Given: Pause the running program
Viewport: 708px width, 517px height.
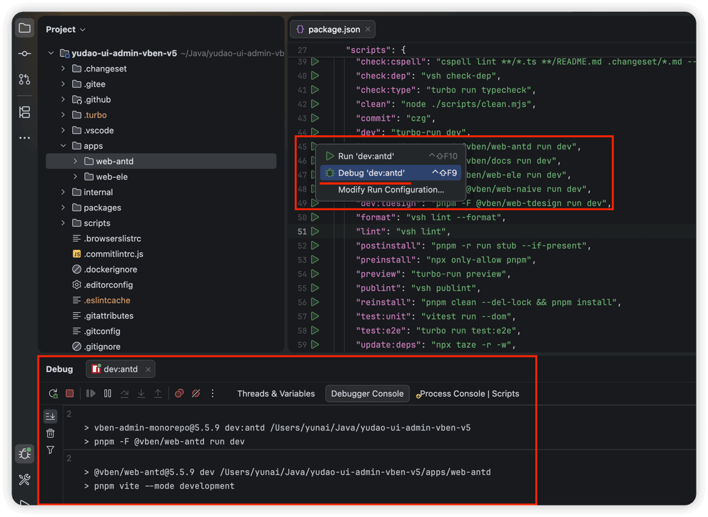Looking at the screenshot, I should 108,393.
